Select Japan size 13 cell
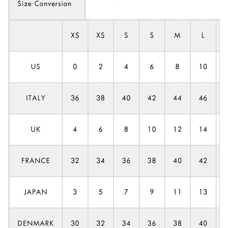 coord(203,192)
